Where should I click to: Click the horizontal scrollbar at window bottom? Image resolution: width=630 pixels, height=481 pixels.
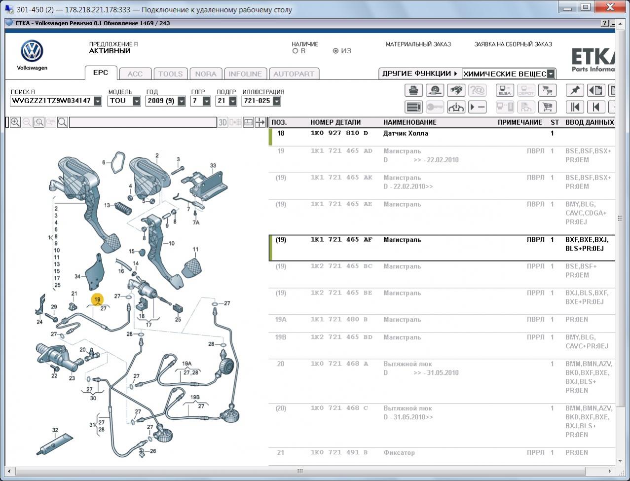coord(300,471)
